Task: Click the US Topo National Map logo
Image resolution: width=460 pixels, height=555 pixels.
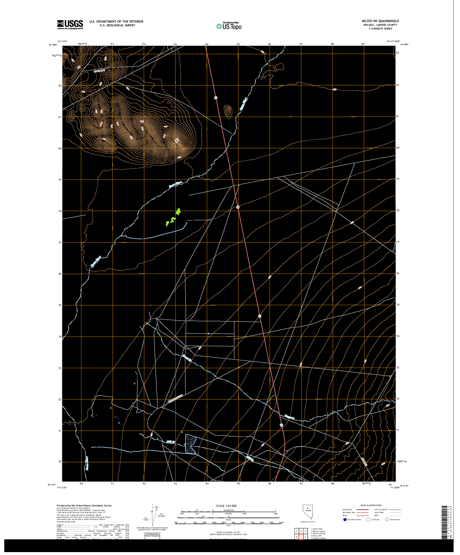Action: point(229,26)
